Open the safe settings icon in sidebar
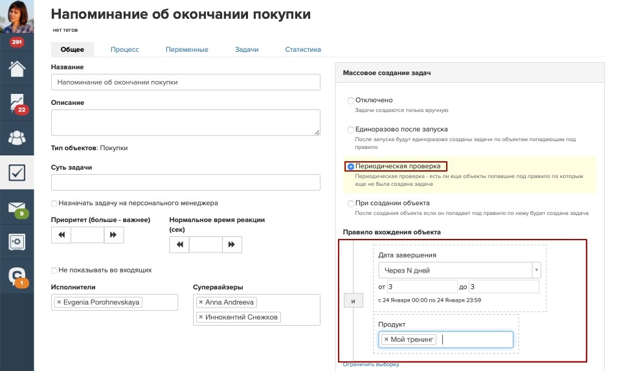630x371 pixels. coord(17,242)
